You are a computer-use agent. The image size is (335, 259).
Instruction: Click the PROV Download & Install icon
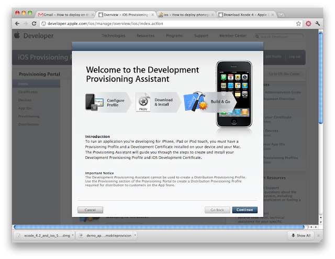(x=143, y=102)
